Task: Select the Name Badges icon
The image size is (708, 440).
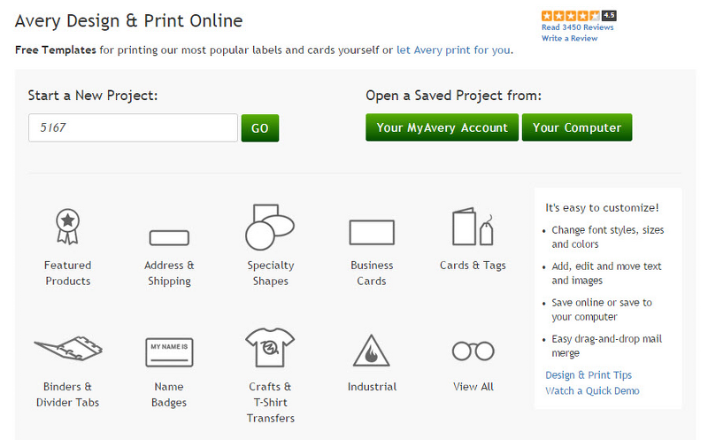Action: pyautogui.click(x=169, y=351)
